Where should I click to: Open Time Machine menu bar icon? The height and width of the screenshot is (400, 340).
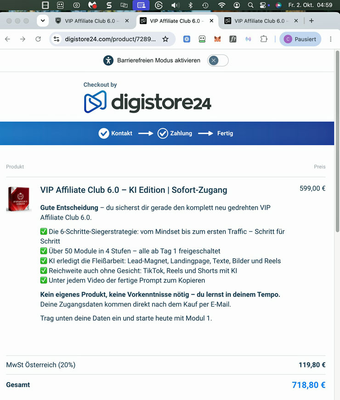coord(205,5)
